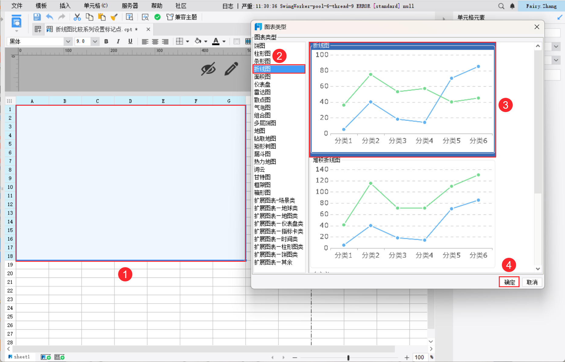Open the 服务器 menu

(130, 6)
